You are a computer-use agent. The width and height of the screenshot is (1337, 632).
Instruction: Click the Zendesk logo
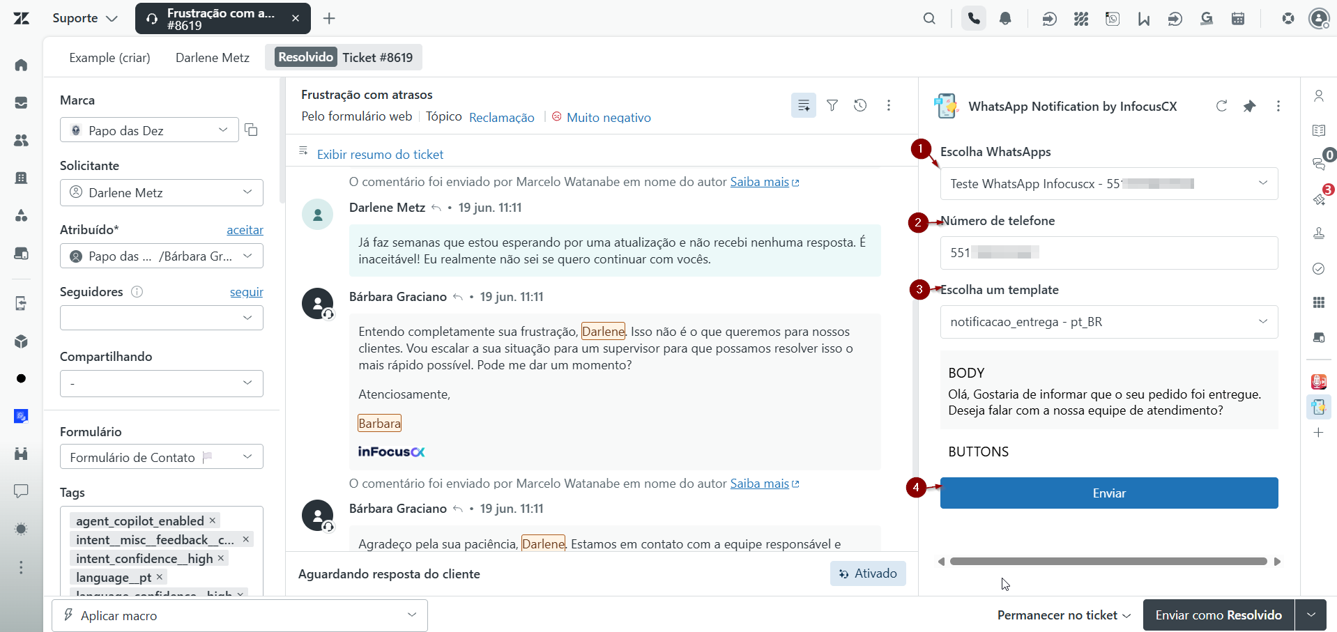22,18
